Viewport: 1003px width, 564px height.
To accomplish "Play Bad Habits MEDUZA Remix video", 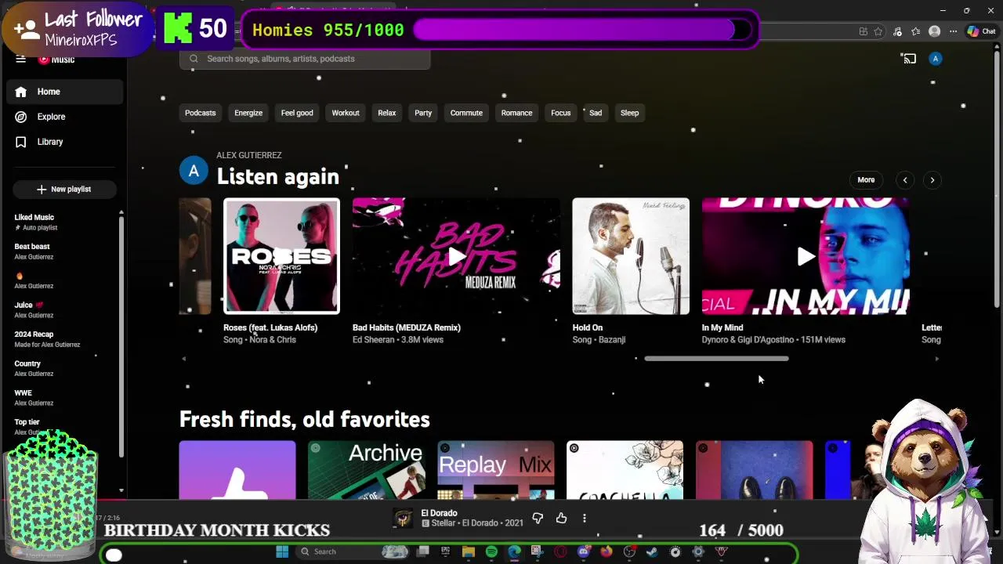I will [456, 256].
